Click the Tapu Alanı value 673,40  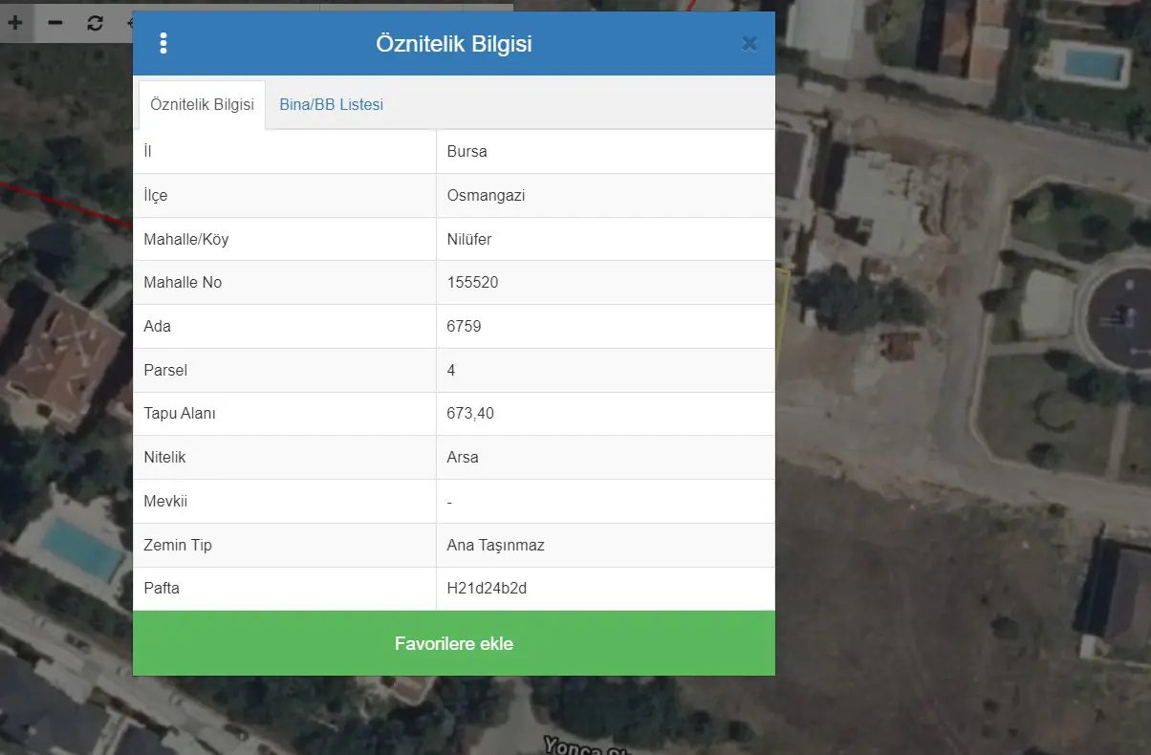[470, 414]
